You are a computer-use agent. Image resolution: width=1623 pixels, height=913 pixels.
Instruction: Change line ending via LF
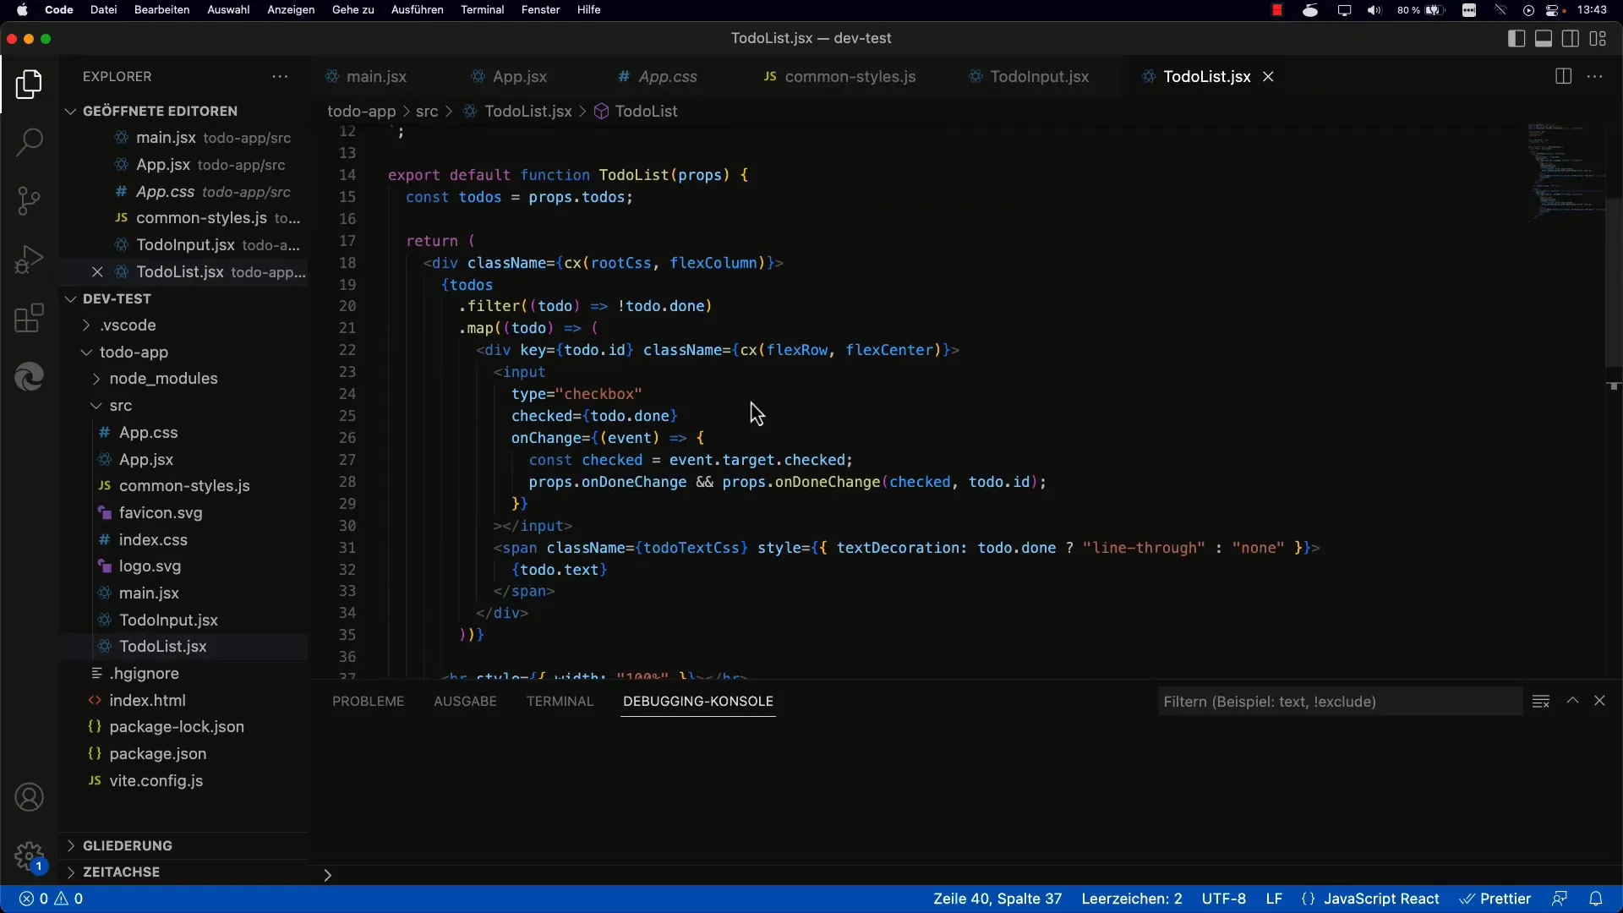tap(1274, 899)
